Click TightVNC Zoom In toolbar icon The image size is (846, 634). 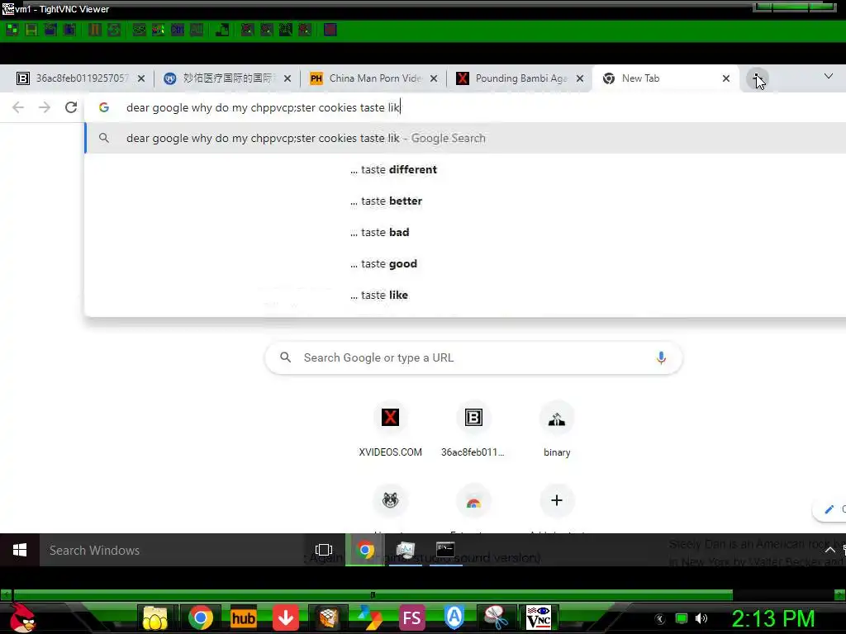(247, 30)
